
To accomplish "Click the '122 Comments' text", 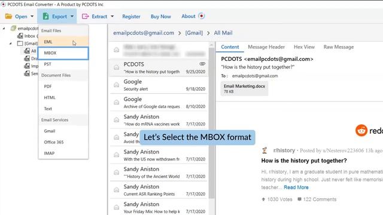I will click(x=320, y=199).
